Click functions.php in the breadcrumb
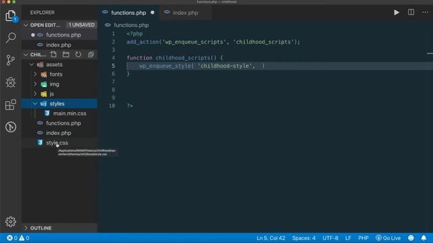 (x=131, y=25)
